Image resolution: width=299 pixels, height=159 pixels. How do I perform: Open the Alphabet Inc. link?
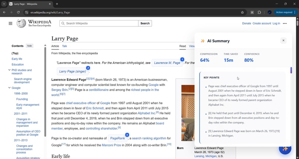pyautogui.click(x=147, y=113)
